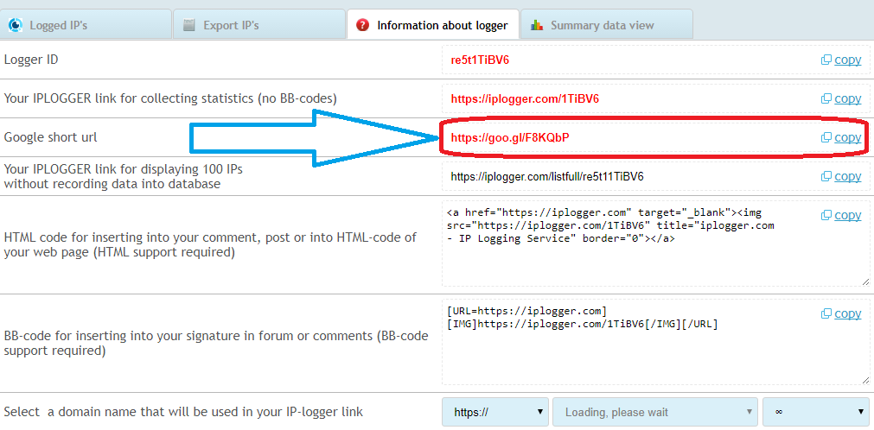Click the export icon on Export IP's tab
Image resolution: width=874 pixels, height=430 pixels.
point(189,25)
